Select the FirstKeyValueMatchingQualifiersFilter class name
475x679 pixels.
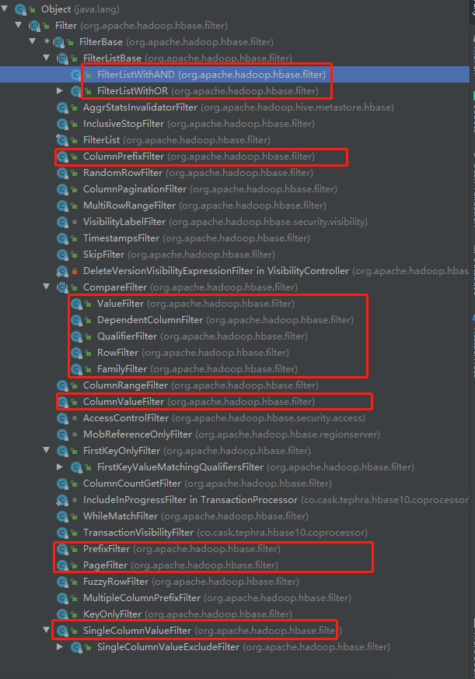pos(180,467)
